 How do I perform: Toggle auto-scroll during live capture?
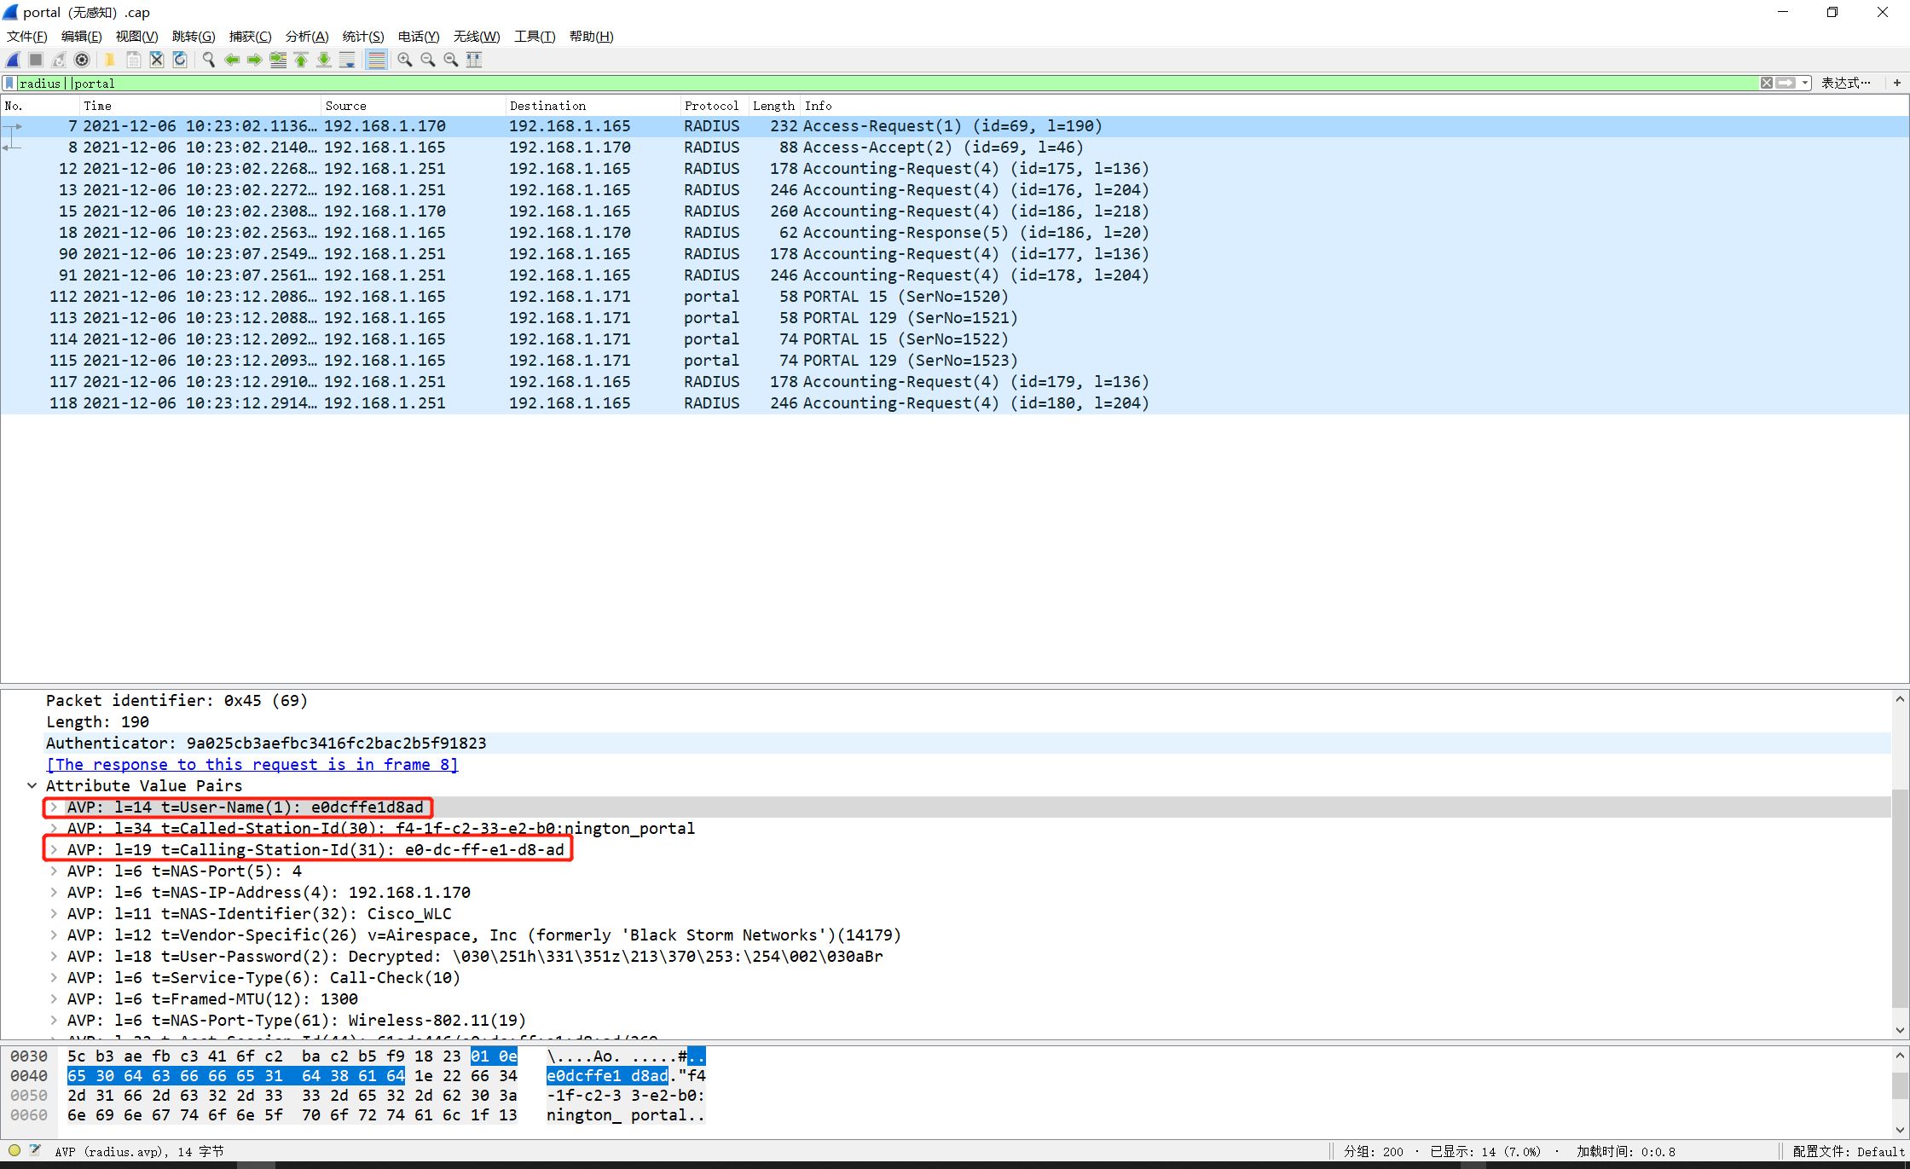click(x=347, y=60)
